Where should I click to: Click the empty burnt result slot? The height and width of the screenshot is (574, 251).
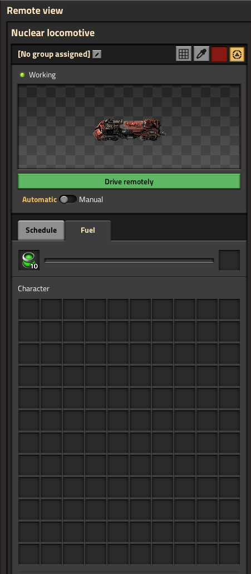click(229, 261)
